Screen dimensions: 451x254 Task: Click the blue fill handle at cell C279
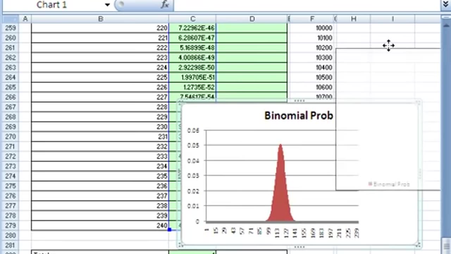point(169,230)
